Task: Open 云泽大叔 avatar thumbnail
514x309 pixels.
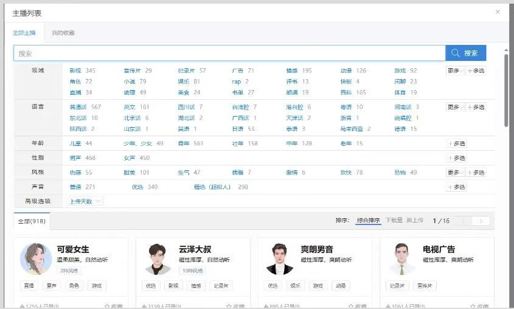Action: tap(158, 259)
